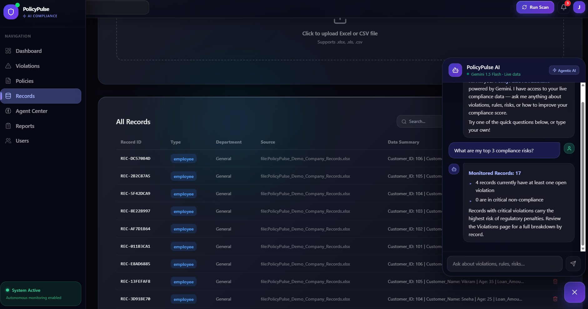588x309 pixels.
Task: Click employee tag on REC-AF7D1B64 row
Action: click(x=183, y=229)
